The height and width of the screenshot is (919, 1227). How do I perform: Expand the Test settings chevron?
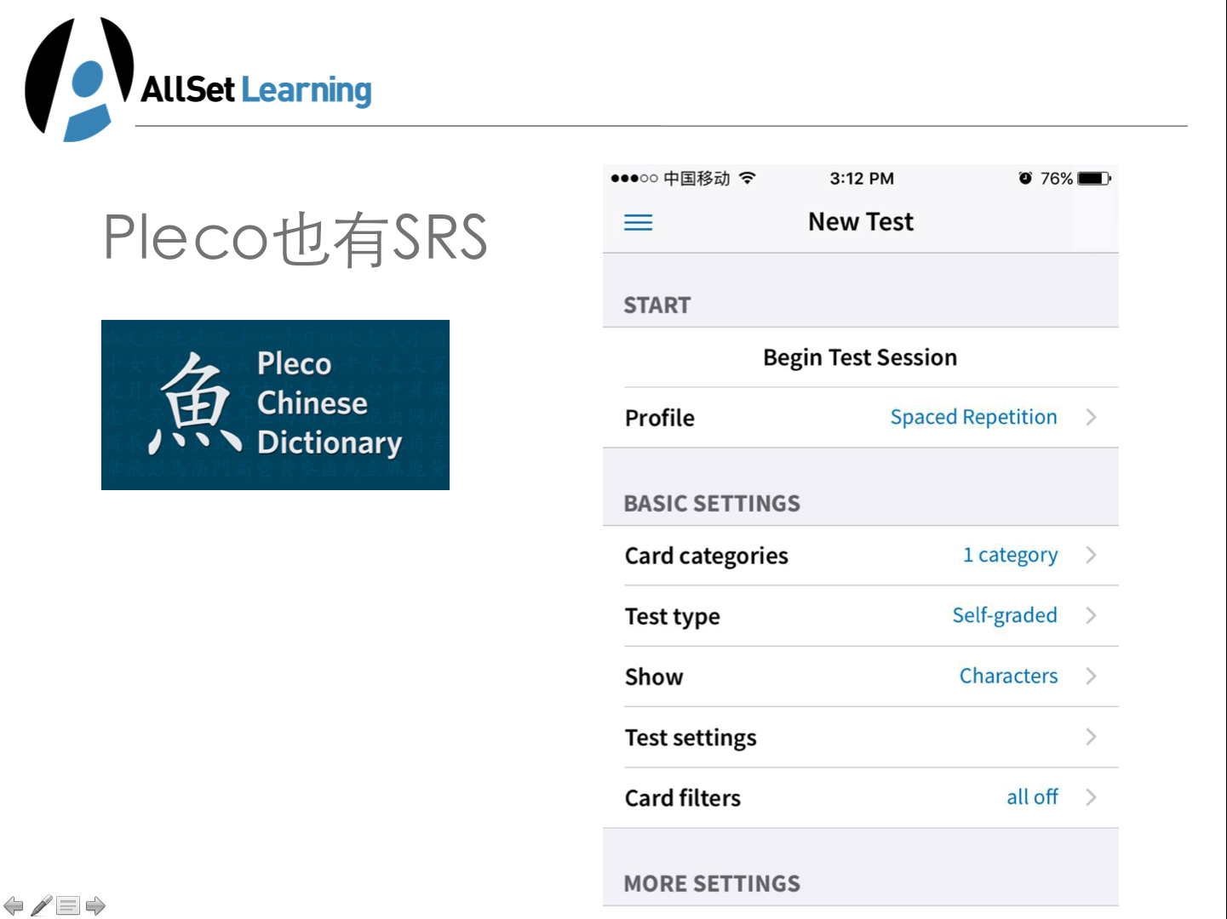[1091, 737]
